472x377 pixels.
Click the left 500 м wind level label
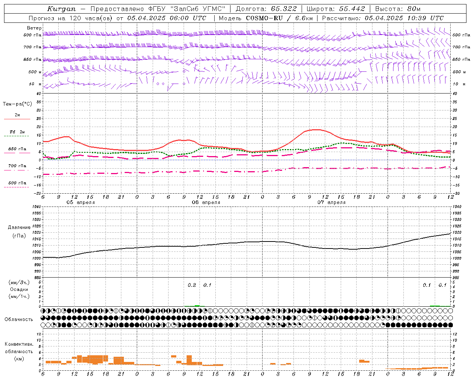click(35, 72)
